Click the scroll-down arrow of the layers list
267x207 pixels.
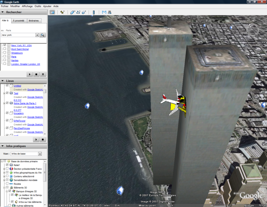(45, 205)
